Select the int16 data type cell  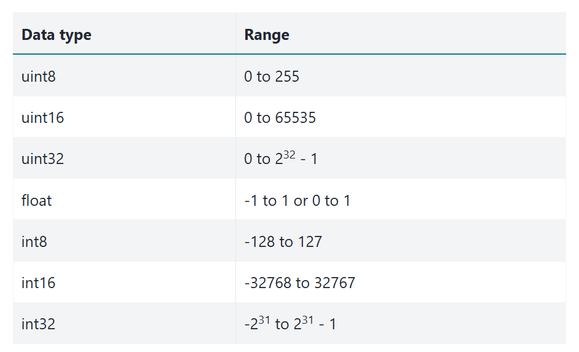[x=38, y=283]
